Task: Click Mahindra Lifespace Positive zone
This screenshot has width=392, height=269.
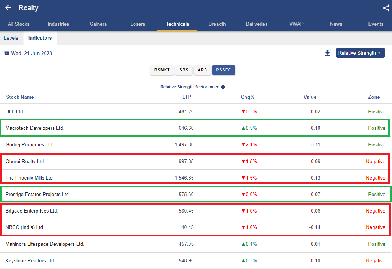Action: click(x=377, y=244)
